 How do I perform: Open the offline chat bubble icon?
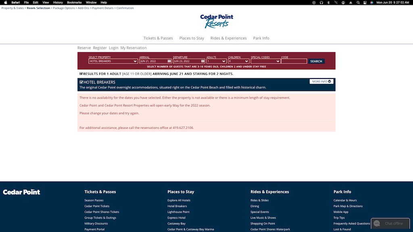377,224
